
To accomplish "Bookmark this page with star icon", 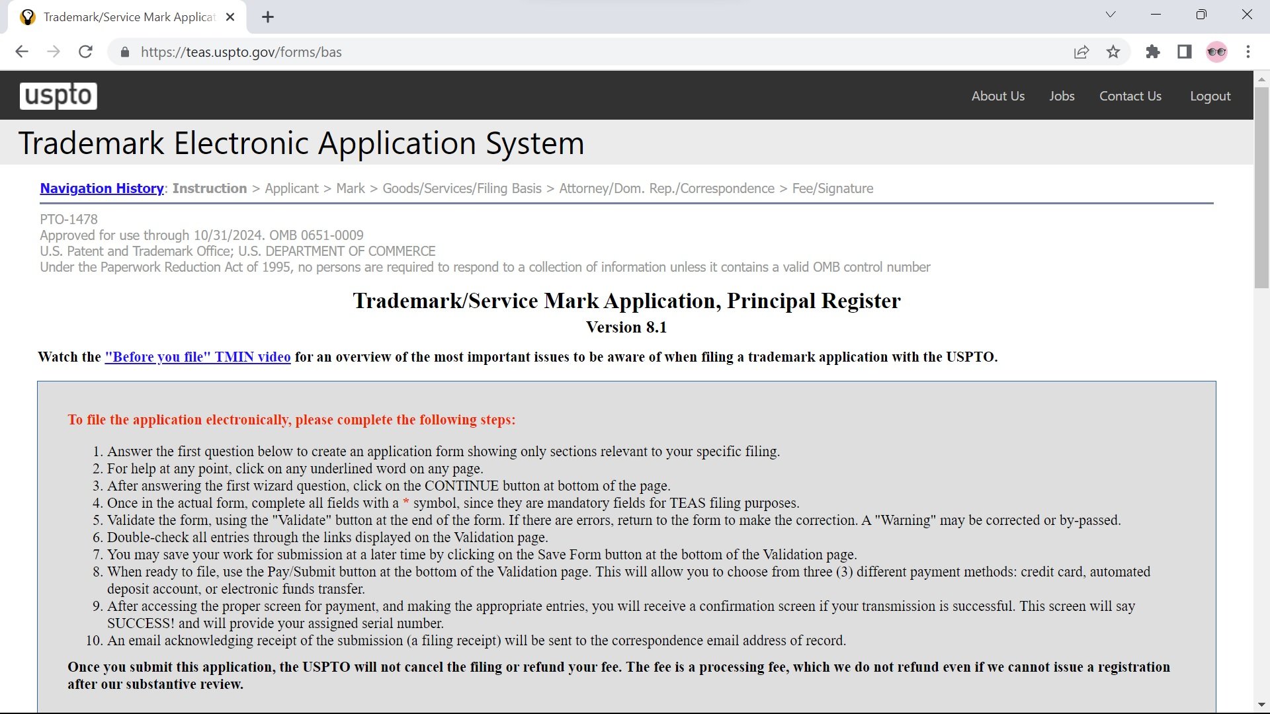I will [1113, 52].
